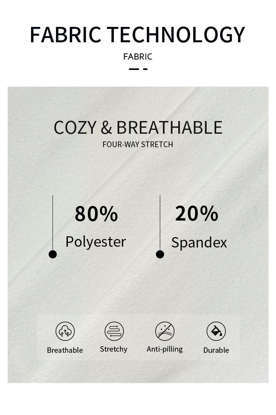The image size is (276, 415).
Task: Click the Durable paint bucket icon
Action: (216, 331)
